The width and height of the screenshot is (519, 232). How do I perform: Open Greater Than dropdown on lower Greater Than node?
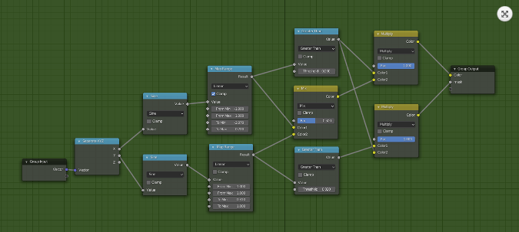tap(317, 167)
